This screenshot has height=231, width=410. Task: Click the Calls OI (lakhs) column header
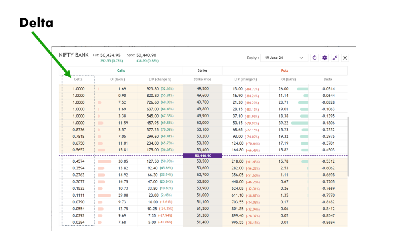tap(117, 79)
